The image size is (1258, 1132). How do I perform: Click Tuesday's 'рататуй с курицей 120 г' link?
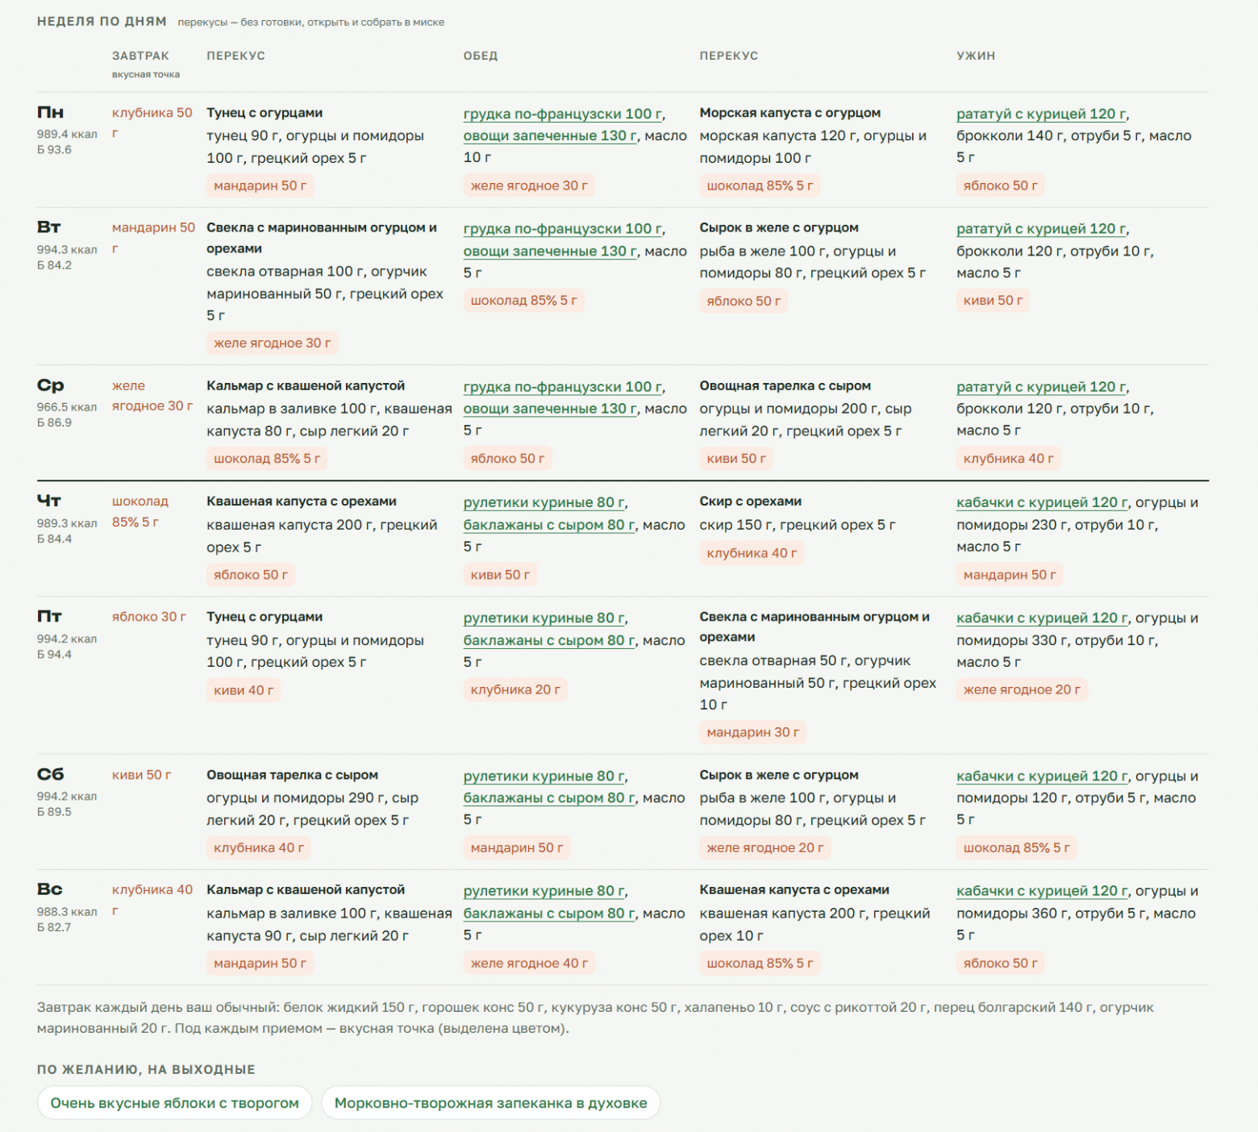[x=1042, y=229]
